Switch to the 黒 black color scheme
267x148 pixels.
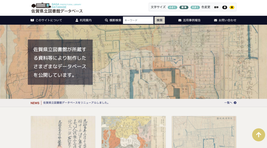click(224, 7)
